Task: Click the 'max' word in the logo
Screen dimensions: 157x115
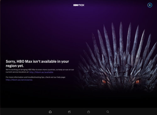Action: point(81,5)
